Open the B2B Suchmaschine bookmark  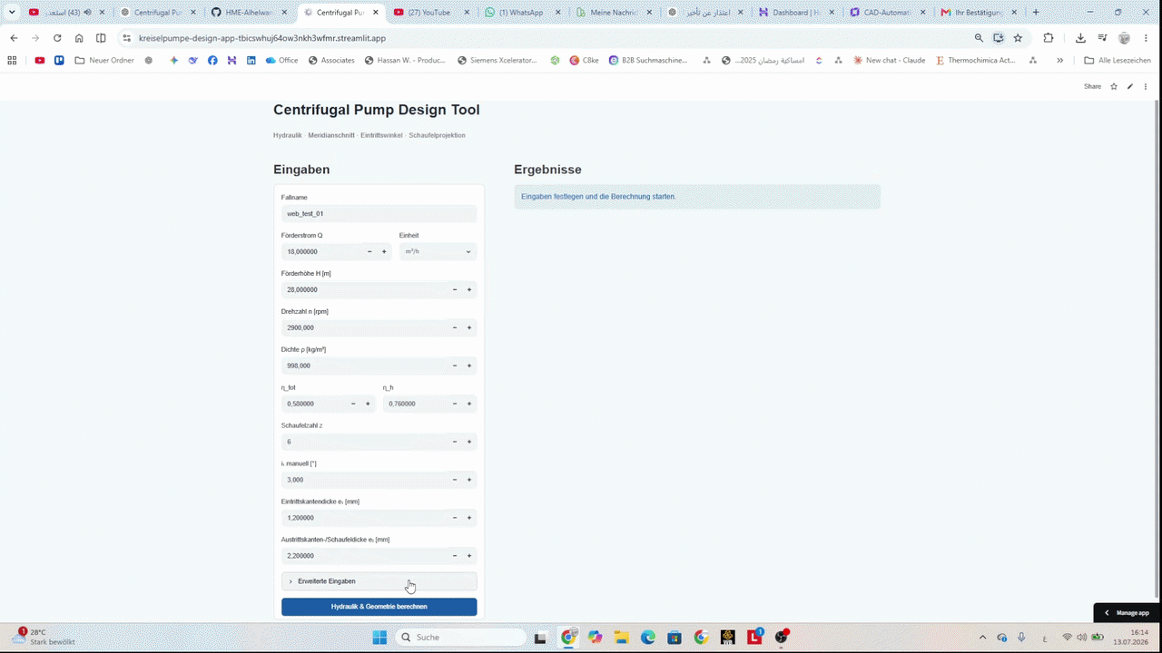[647, 61]
